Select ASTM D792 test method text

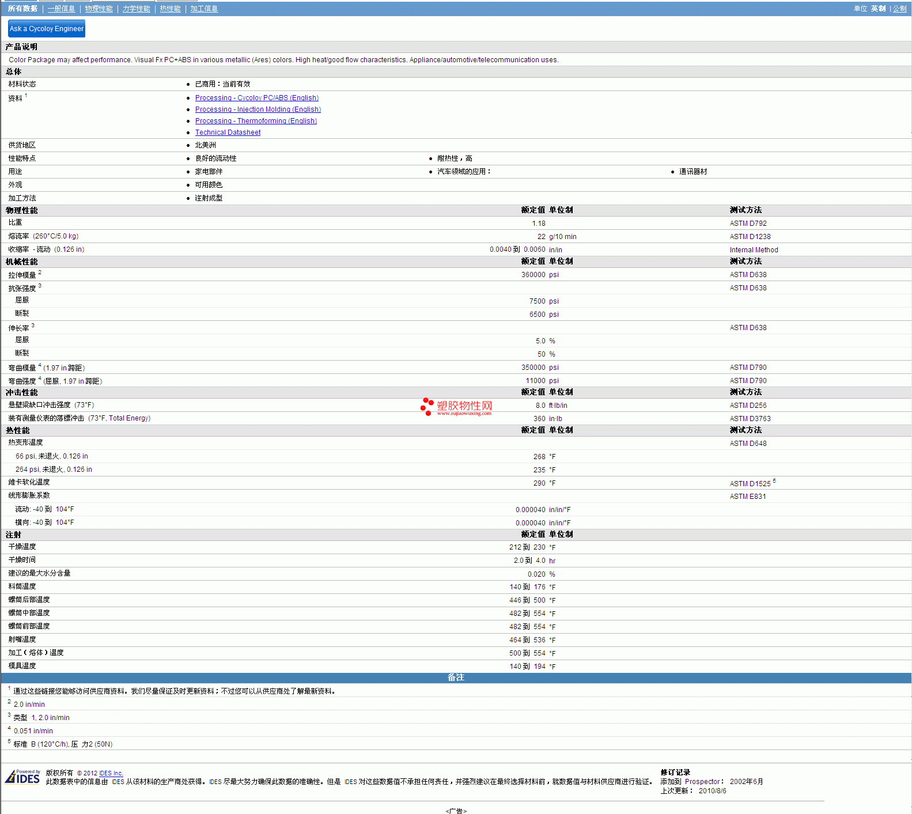(x=748, y=224)
